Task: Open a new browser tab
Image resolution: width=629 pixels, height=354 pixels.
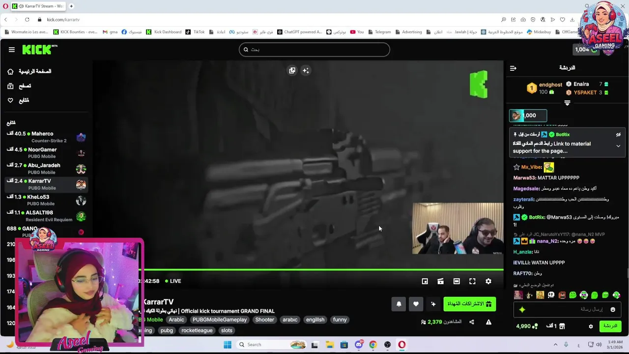Action: pyautogui.click(x=71, y=6)
